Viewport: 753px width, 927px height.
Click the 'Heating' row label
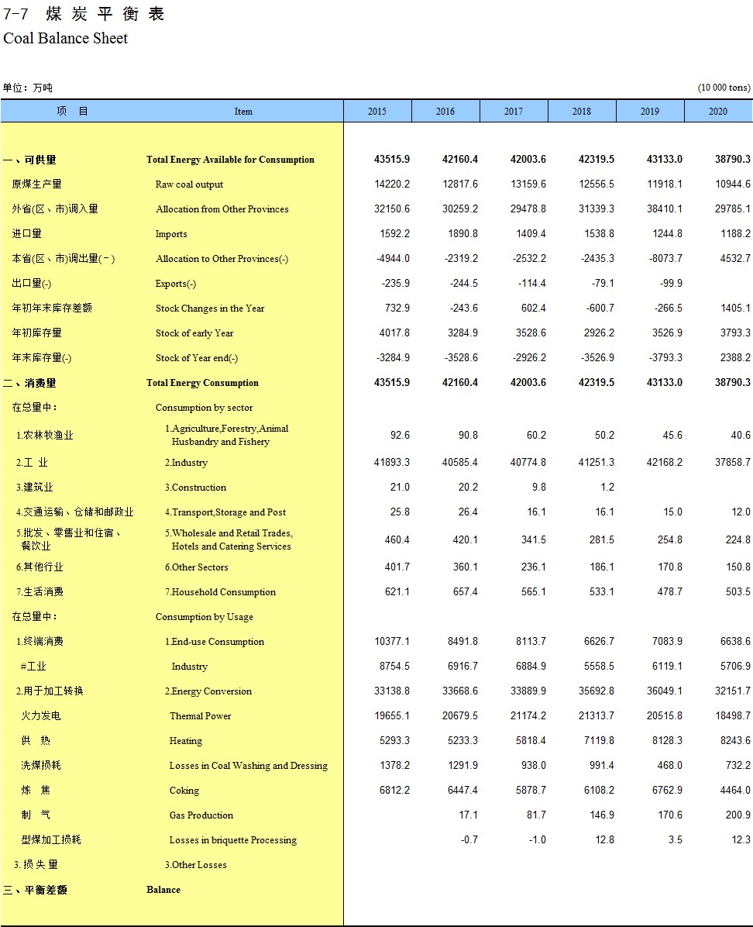(186, 741)
